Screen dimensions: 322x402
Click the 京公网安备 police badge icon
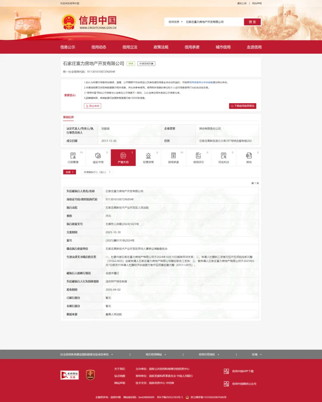point(187,397)
